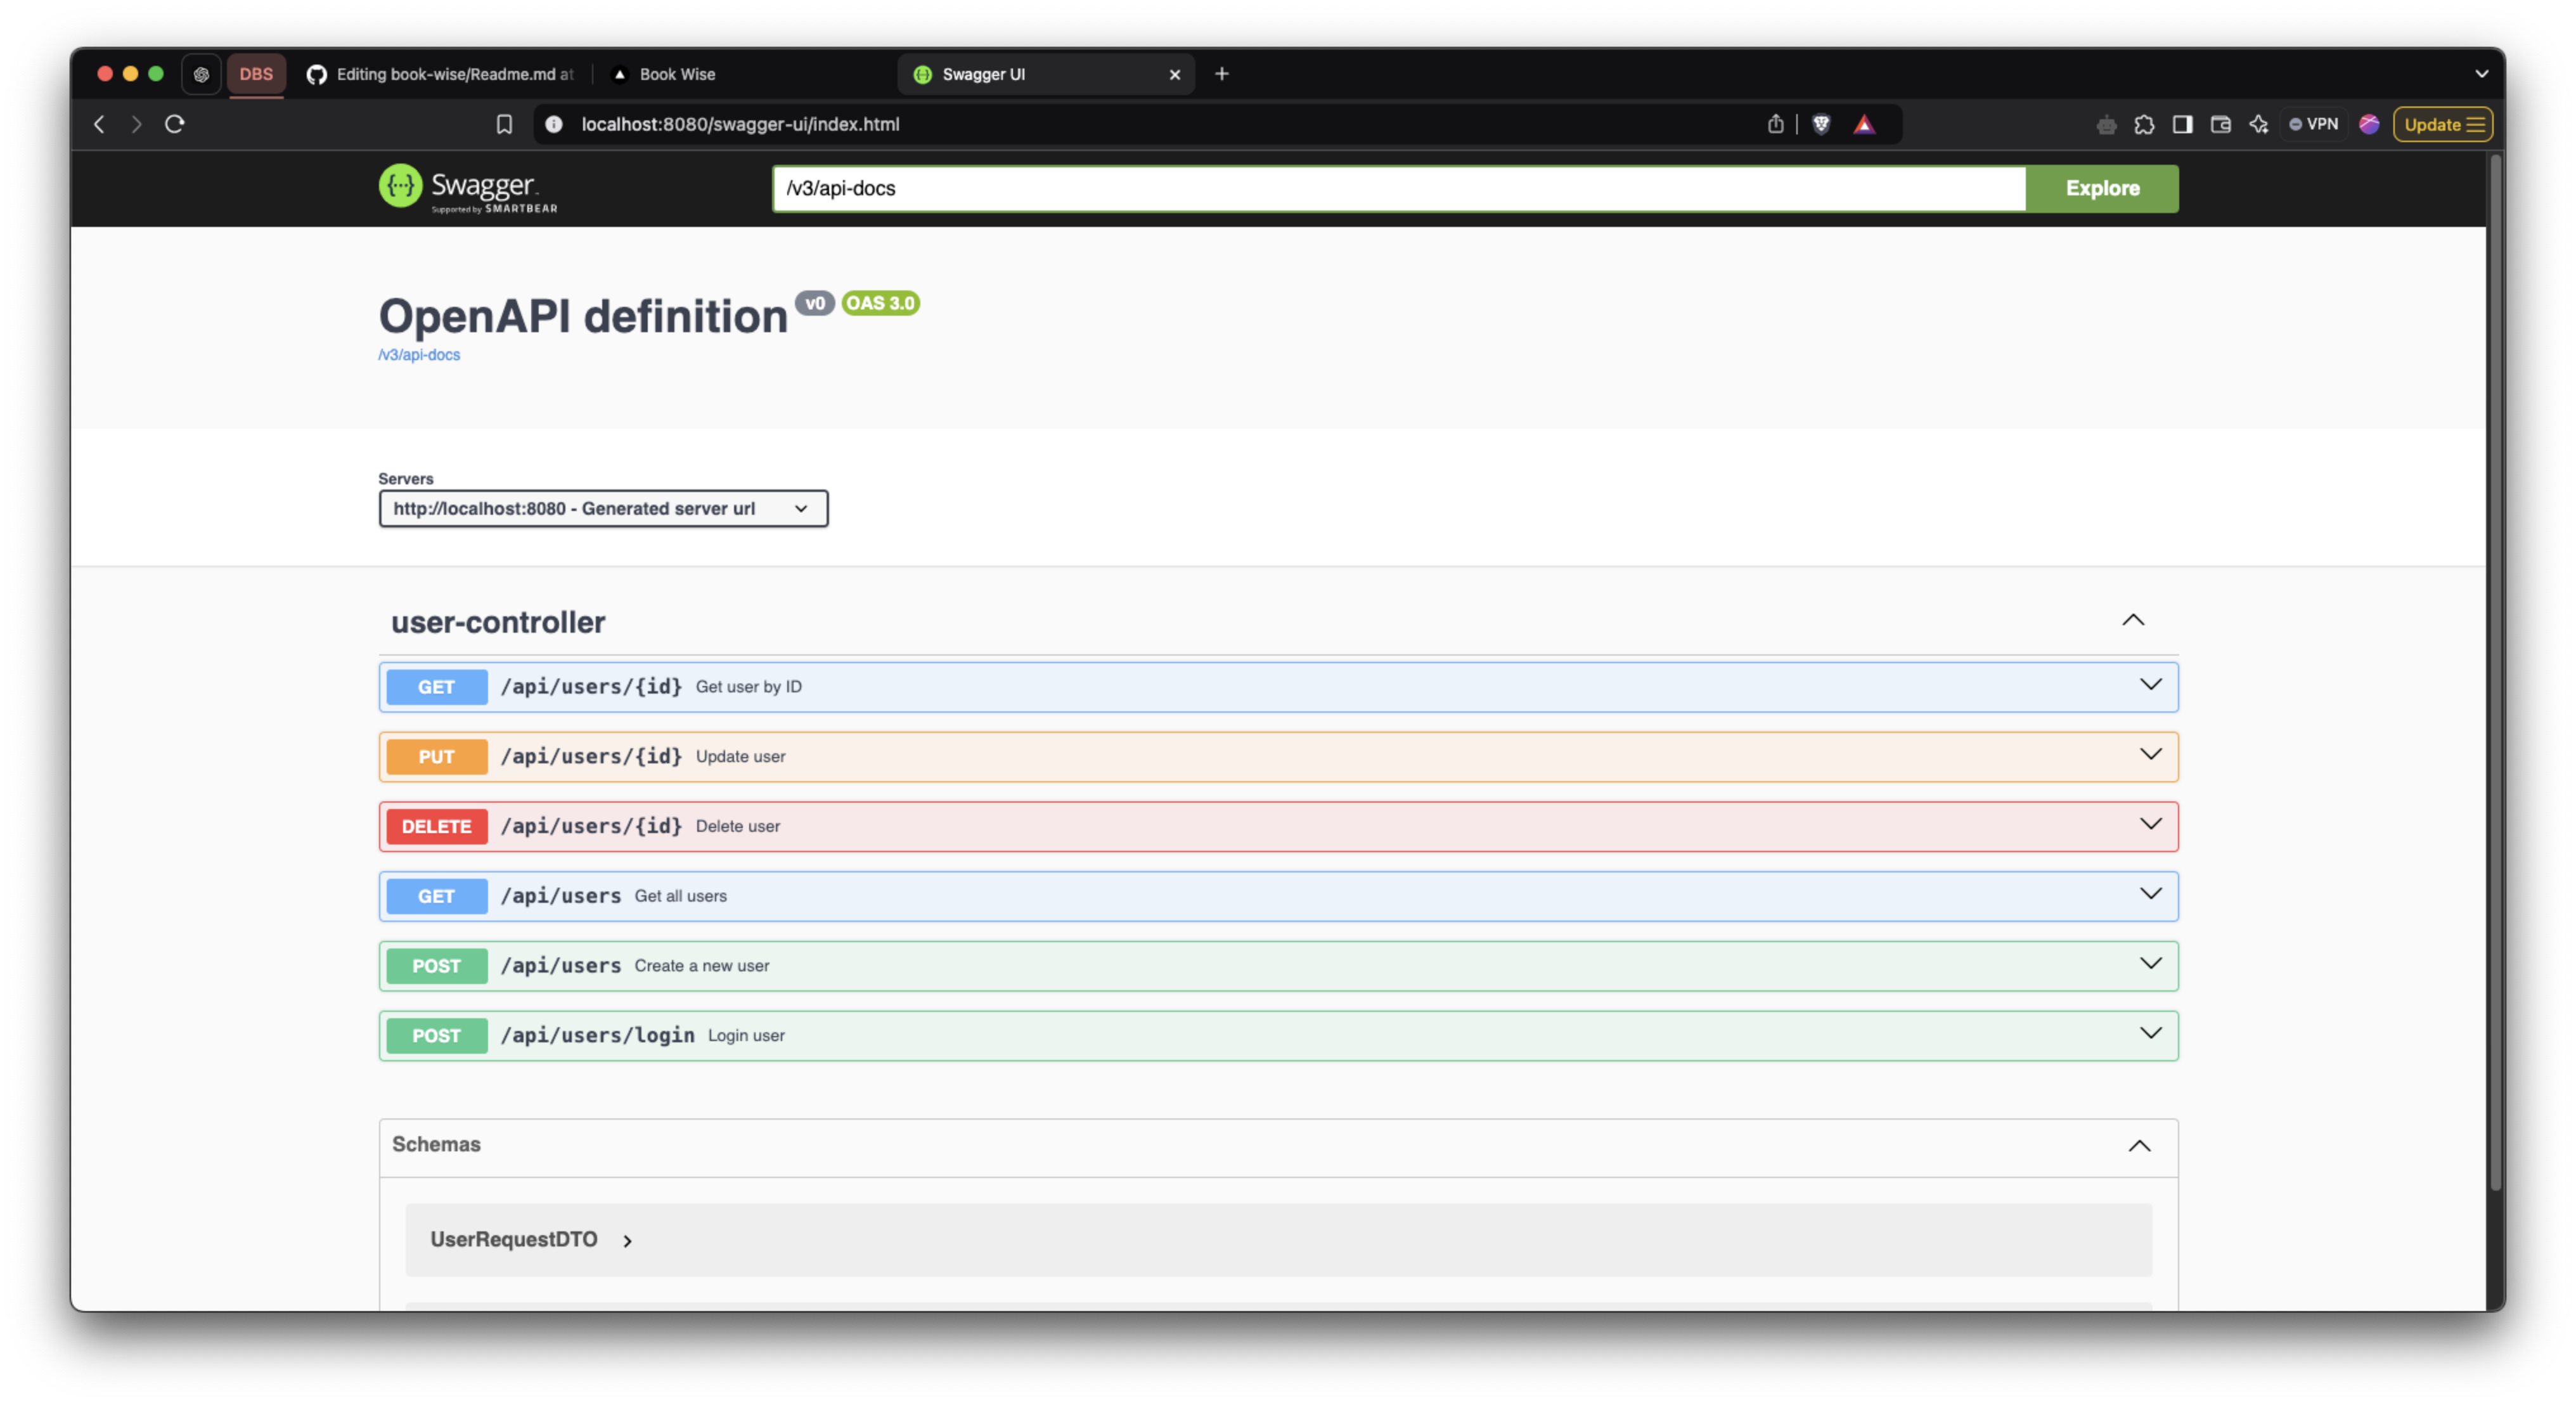Reload the Swagger UI page

[175, 124]
